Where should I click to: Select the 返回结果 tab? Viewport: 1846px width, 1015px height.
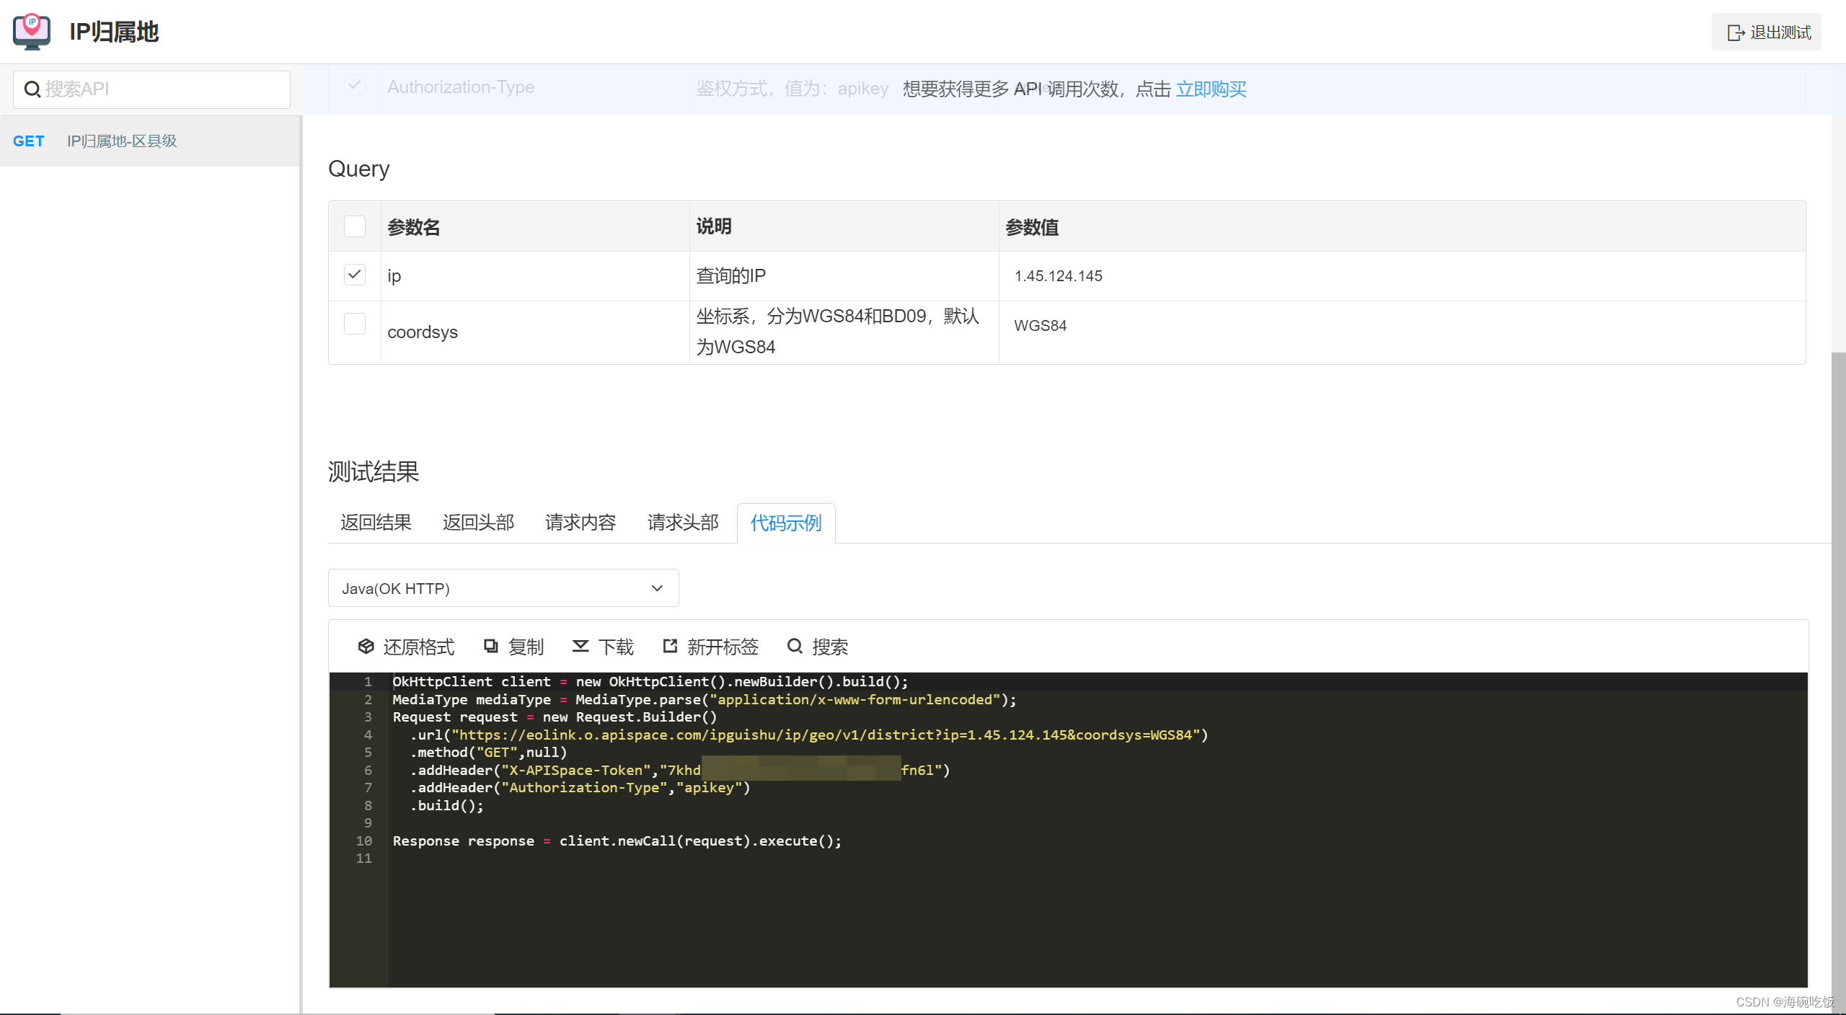pyautogui.click(x=374, y=523)
